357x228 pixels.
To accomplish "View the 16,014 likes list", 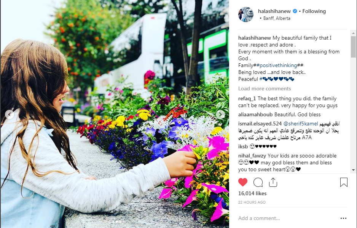I will click(x=252, y=193).
